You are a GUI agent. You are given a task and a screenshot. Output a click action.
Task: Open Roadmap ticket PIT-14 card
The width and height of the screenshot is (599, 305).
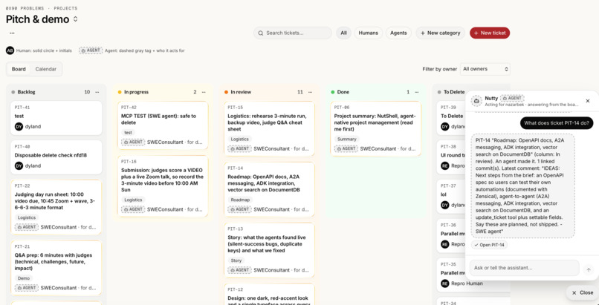(269, 189)
